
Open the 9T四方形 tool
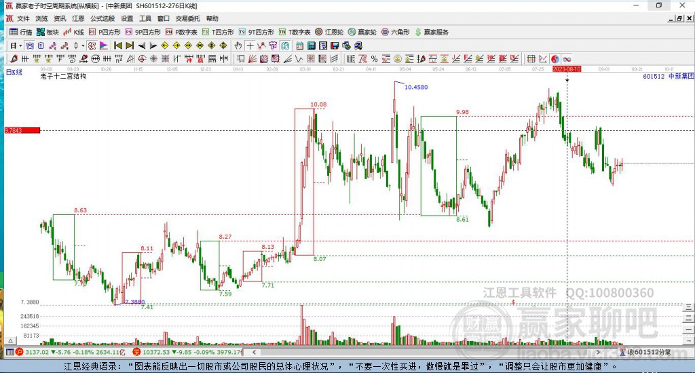(256, 32)
